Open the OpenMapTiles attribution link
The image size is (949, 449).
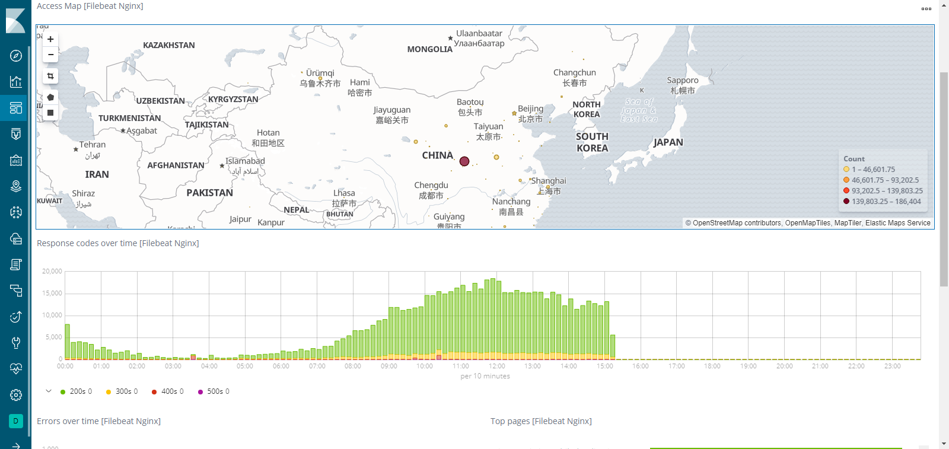click(x=808, y=223)
